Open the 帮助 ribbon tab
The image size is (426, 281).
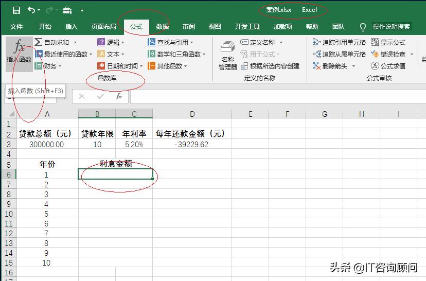point(312,27)
